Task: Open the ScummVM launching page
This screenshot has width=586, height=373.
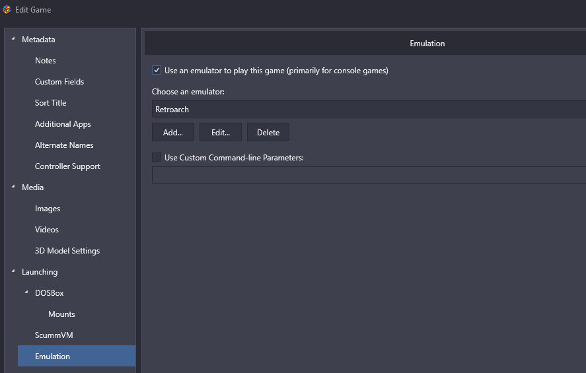Action: [x=54, y=335]
